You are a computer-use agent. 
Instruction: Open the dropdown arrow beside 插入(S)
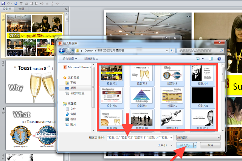click(195, 145)
